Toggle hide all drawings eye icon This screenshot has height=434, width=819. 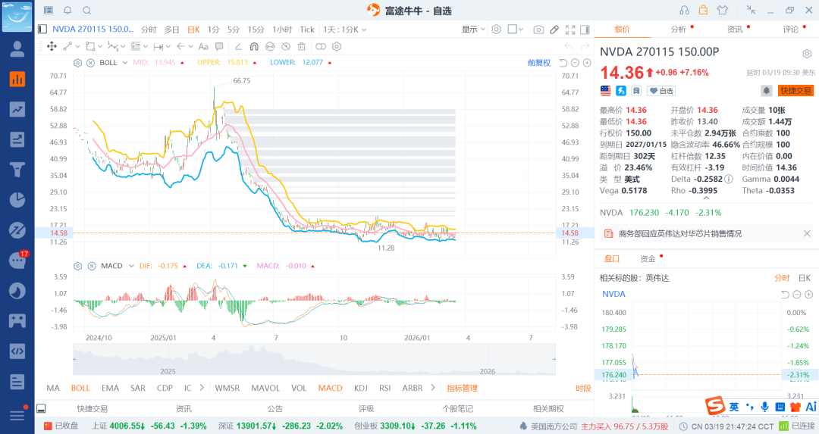[x=285, y=46]
